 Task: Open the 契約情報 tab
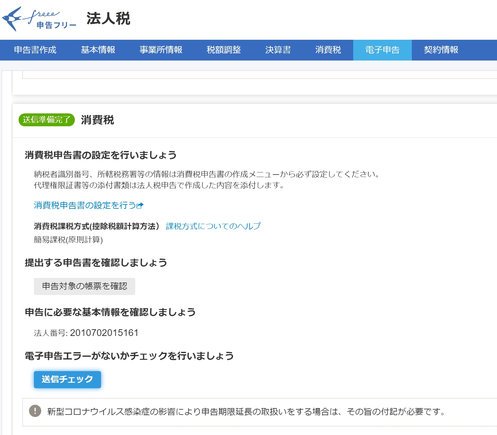point(441,50)
